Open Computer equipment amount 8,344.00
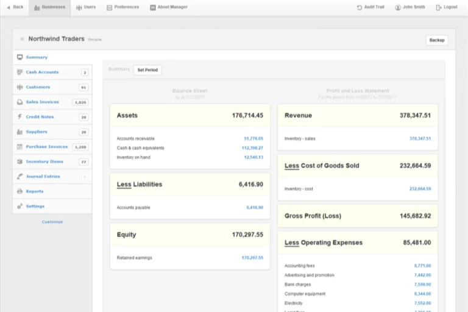Viewport: 468px width, 312px height. pos(422,294)
